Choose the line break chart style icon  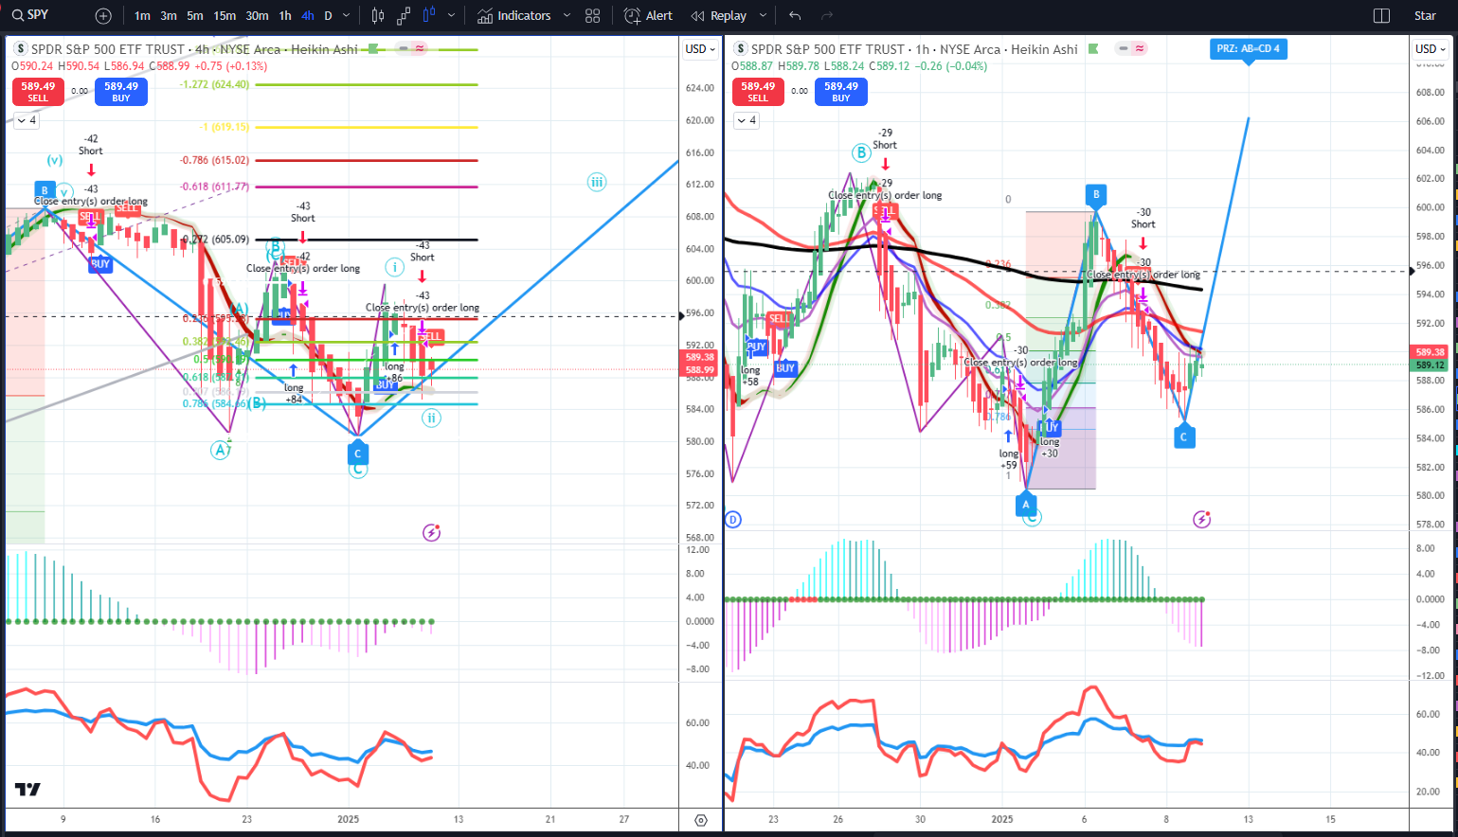(x=404, y=16)
